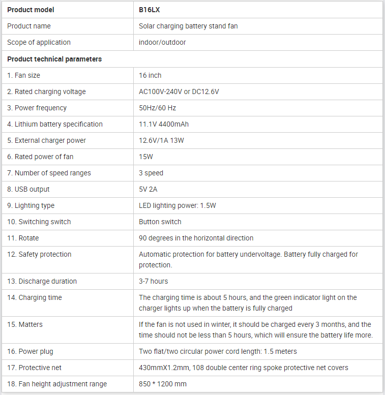Click the indoor/outdoor scope value

[x=162, y=42]
